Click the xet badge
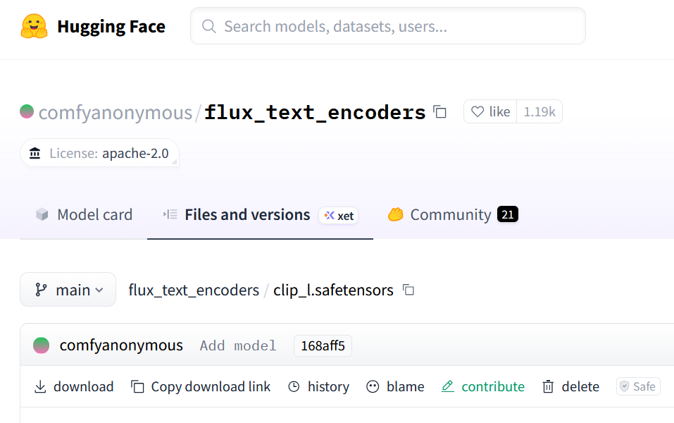Screen dimensions: 674x423 [338, 216]
